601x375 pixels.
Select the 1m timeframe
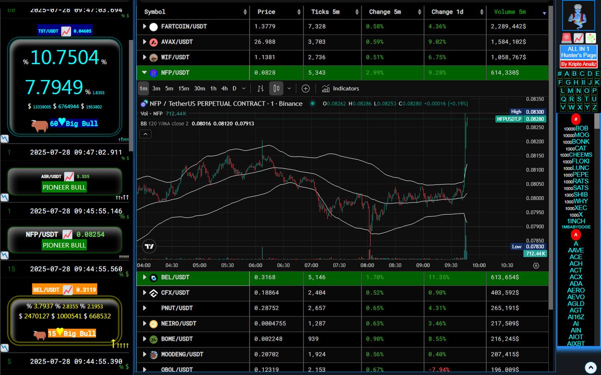(143, 88)
